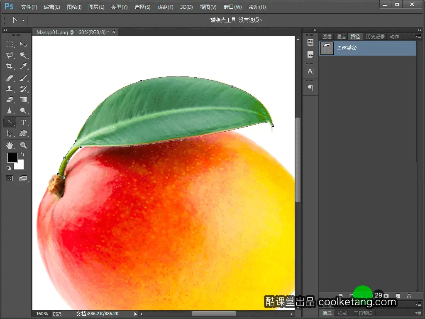Select the Healing Brush tool
The height and width of the screenshot is (319, 425).
click(10, 79)
